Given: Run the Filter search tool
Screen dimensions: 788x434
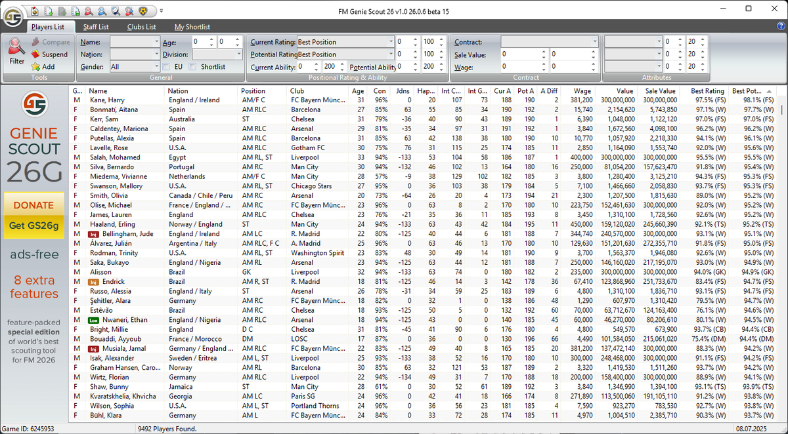Looking at the screenshot, I should click(16, 52).
